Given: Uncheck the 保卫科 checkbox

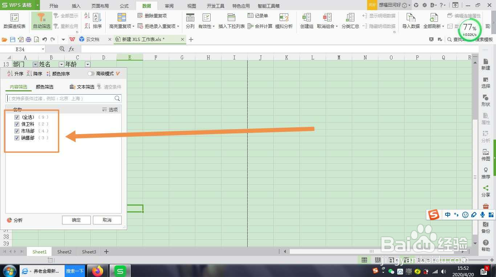Looking at the screenshot, I should pyautogui.click(x=17, y=124).
